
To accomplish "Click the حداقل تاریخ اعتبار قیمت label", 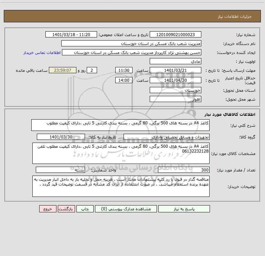I will pyautogui.click(x=240, y=80).
